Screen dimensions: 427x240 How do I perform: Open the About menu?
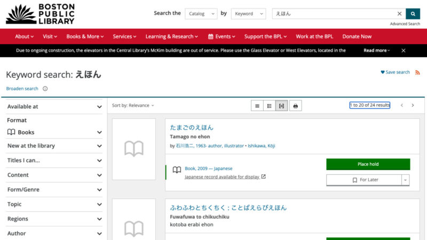[x=24, y=36]
